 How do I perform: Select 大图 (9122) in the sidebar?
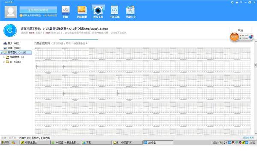pyautogui.click(x=12, y=48)
